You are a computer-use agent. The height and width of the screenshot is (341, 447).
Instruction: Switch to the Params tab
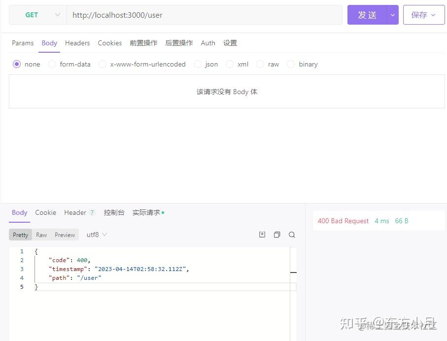click(23, 43)
